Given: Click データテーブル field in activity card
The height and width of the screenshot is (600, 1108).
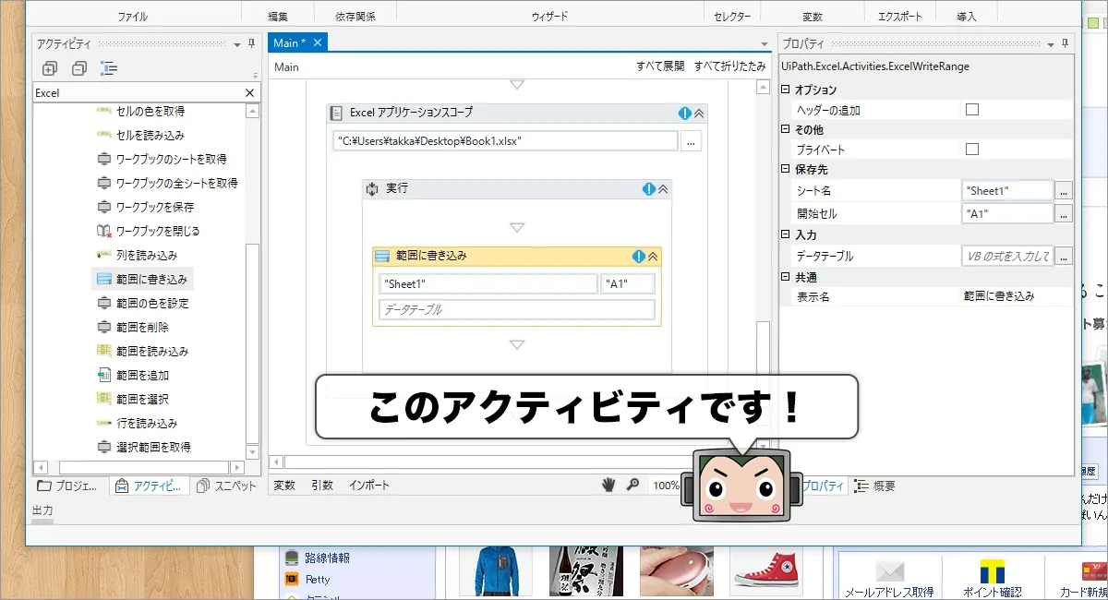Looking at the screenshot, I should click(x=517, y=309).
